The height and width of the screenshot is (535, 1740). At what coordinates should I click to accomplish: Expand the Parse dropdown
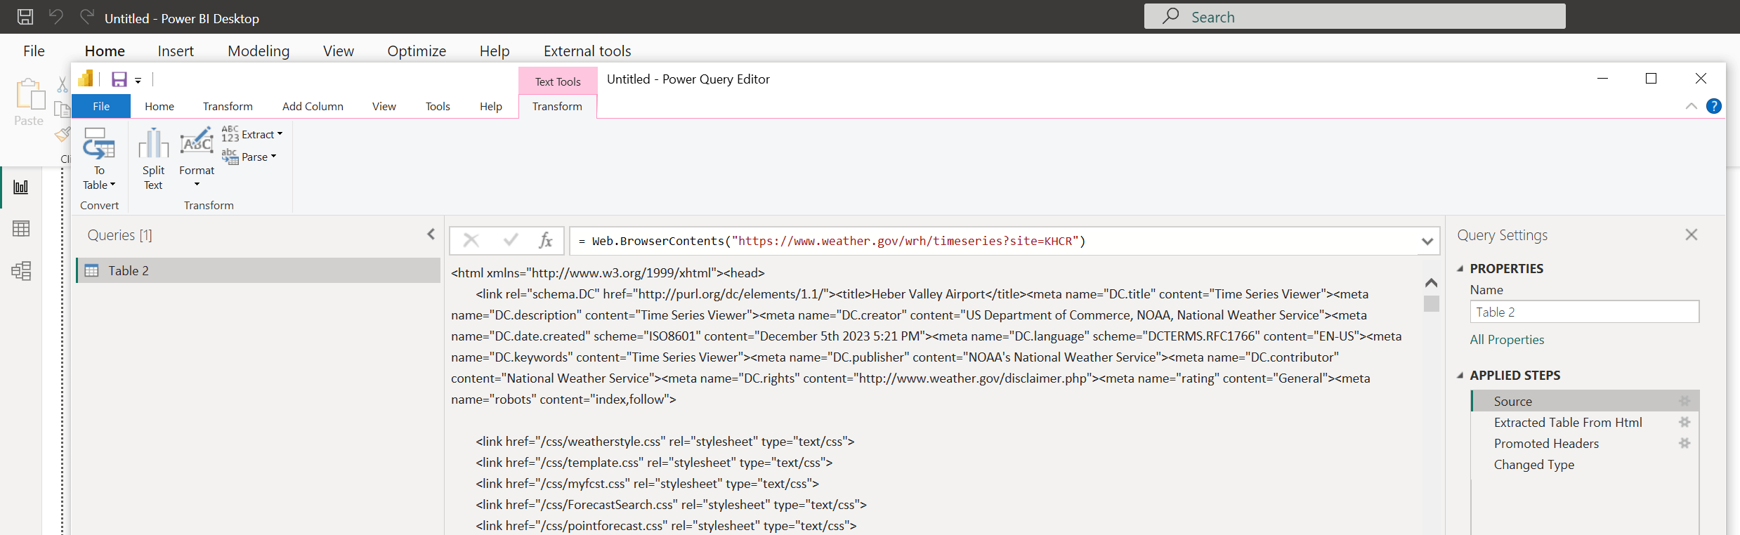click(x=249, y=157)
